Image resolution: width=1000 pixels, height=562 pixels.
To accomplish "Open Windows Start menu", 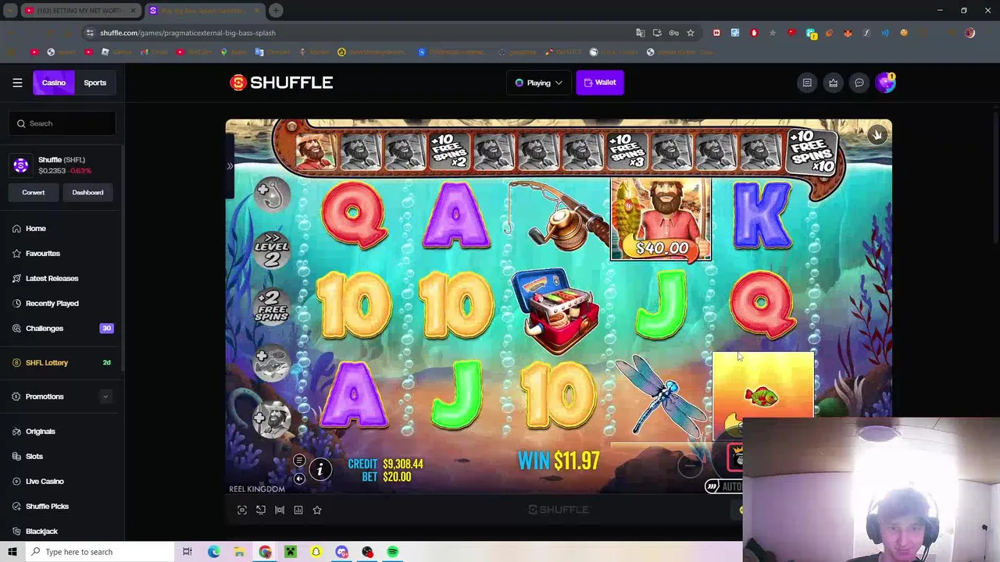I will tap(12, 552).
